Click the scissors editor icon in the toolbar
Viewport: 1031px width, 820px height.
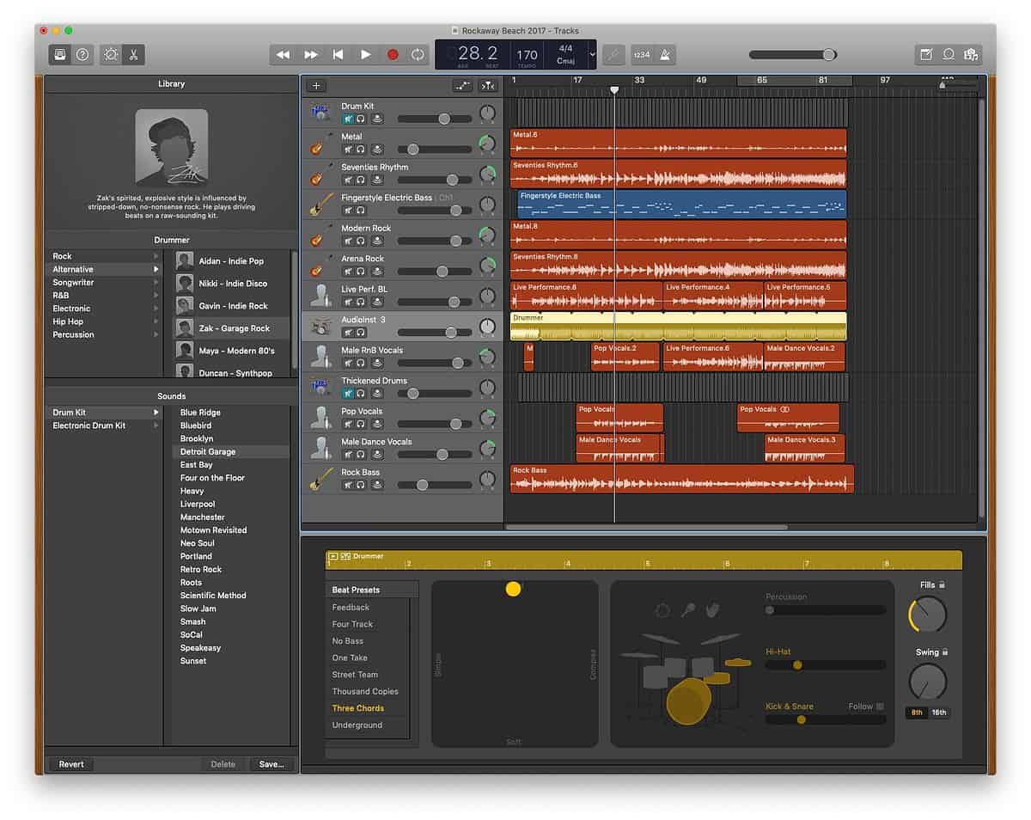[x=134, y=54]
